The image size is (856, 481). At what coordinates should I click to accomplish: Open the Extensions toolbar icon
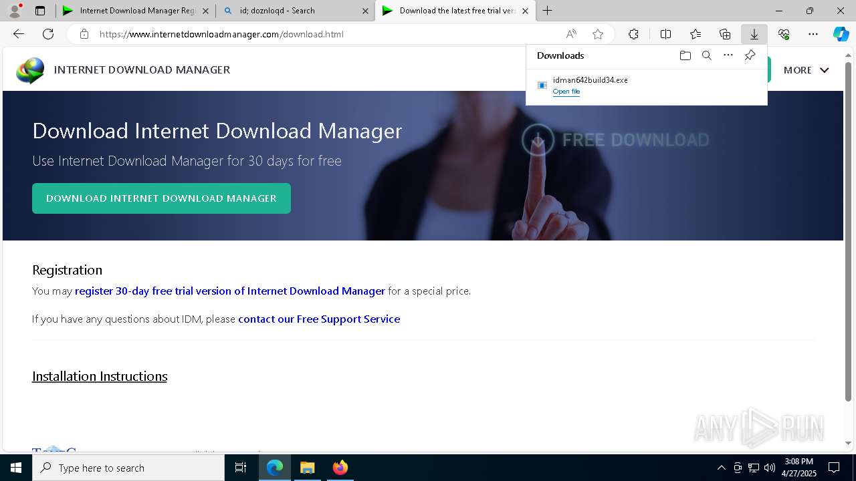(633, 34)
